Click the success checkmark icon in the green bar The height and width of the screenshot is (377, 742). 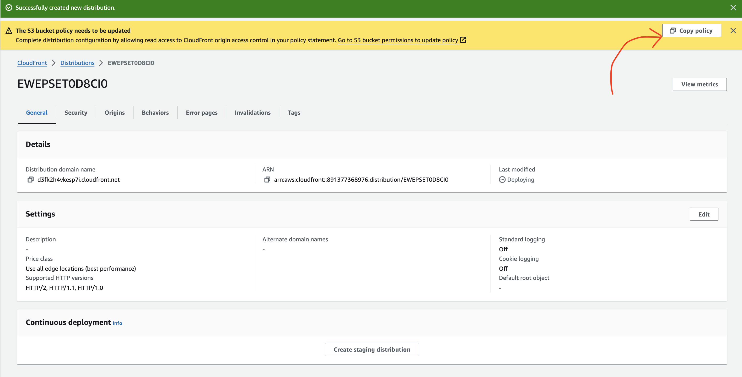[x=9, y=8]
